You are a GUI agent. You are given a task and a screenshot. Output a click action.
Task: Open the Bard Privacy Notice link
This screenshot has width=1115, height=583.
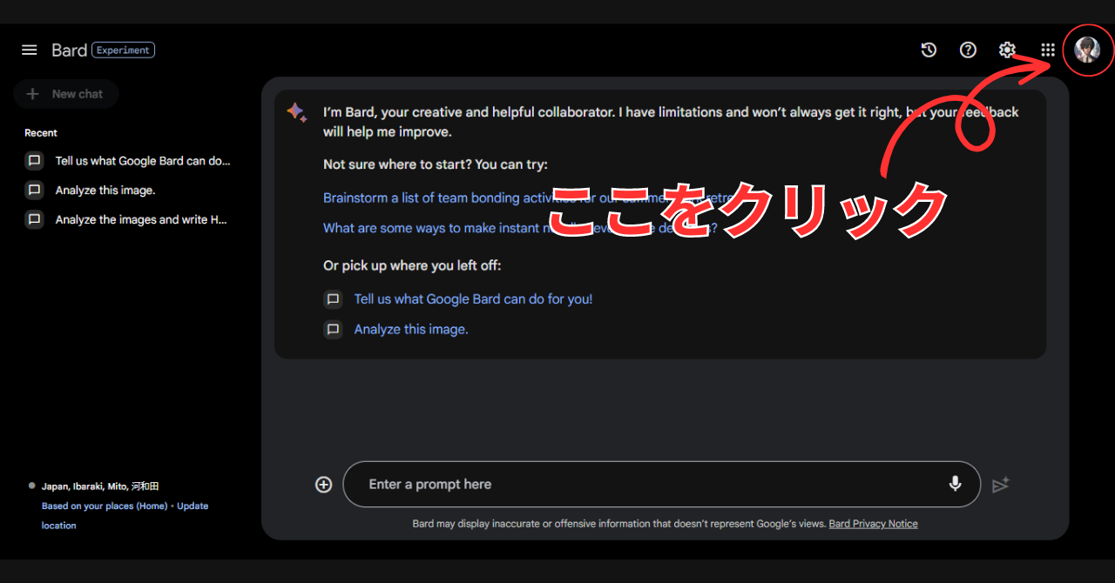click(x=873, y=524)
